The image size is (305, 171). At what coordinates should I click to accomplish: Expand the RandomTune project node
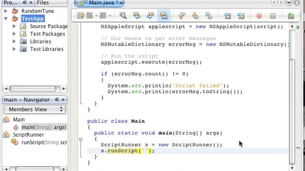tap(6, 11)
